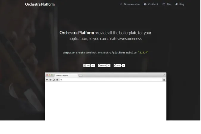This screenshot has height=134, width=201.
Task: Click the Orchestra Platform site logo
Action: [40, 4]
